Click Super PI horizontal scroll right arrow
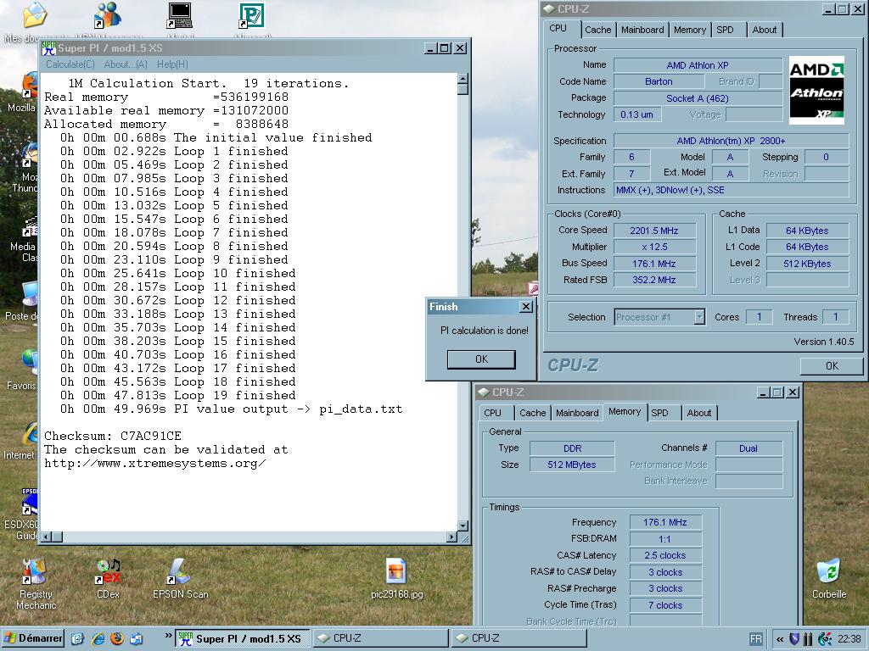 451,537
